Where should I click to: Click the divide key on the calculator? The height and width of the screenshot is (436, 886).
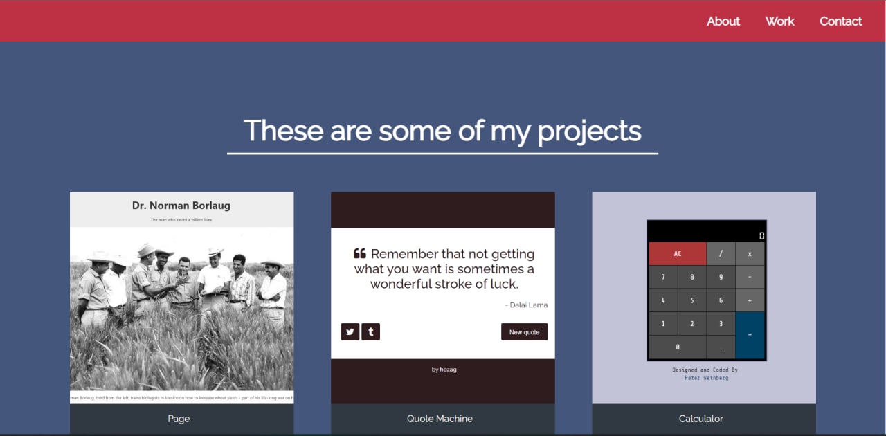721,254
